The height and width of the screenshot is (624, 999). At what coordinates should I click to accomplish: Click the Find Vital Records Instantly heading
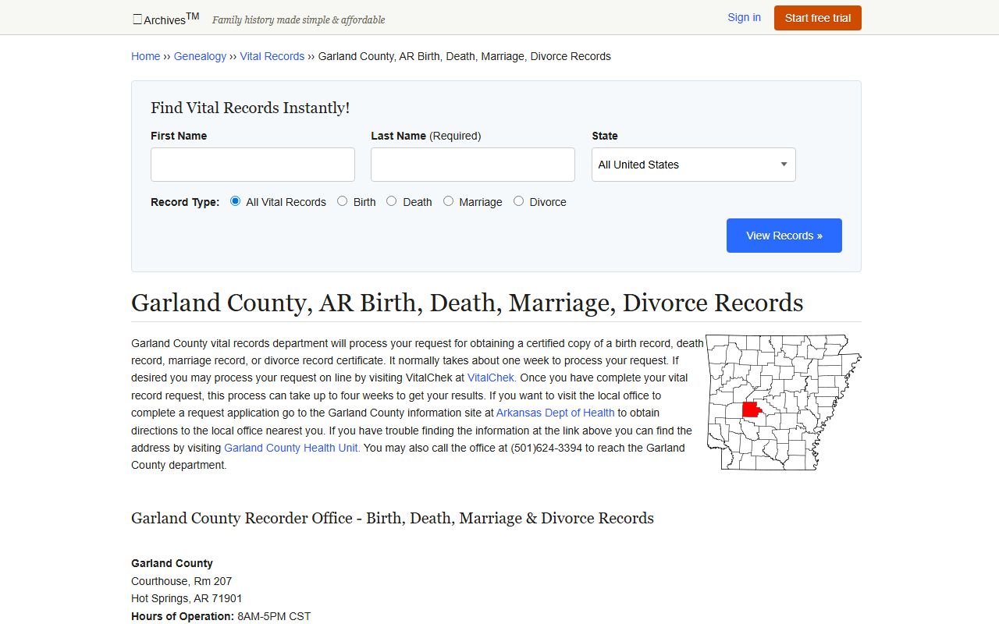(x=250, y=108)
